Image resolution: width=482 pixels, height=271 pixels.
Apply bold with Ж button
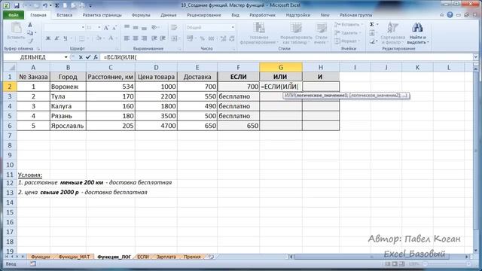pos(48,38)
